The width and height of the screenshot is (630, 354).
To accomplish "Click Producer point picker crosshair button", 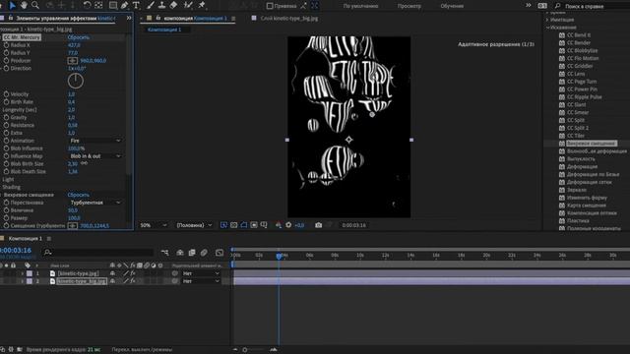I will coord(72,61).
